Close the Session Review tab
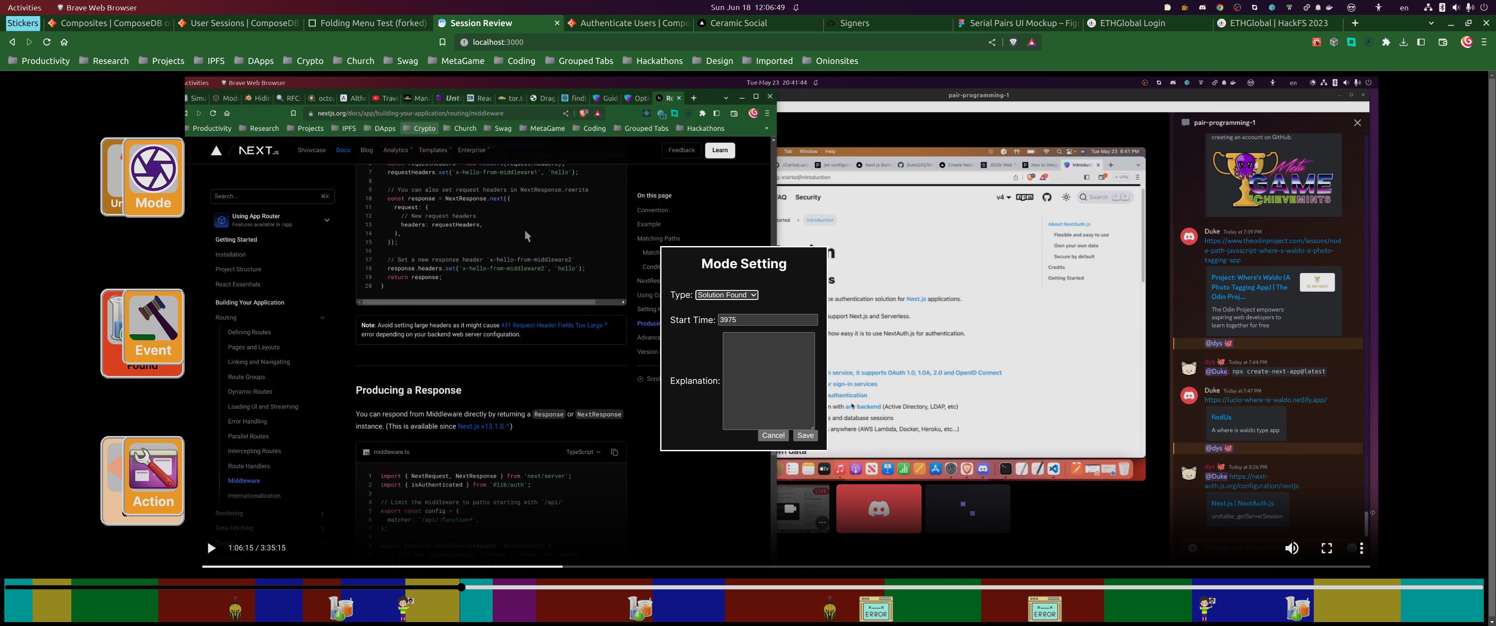Screen dimensions: 1496x626 [x=557, y=23]
